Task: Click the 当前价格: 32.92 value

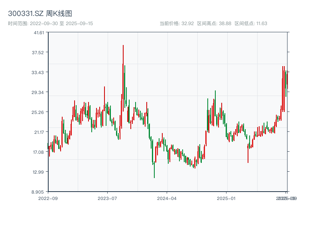Action: (177, 24)
